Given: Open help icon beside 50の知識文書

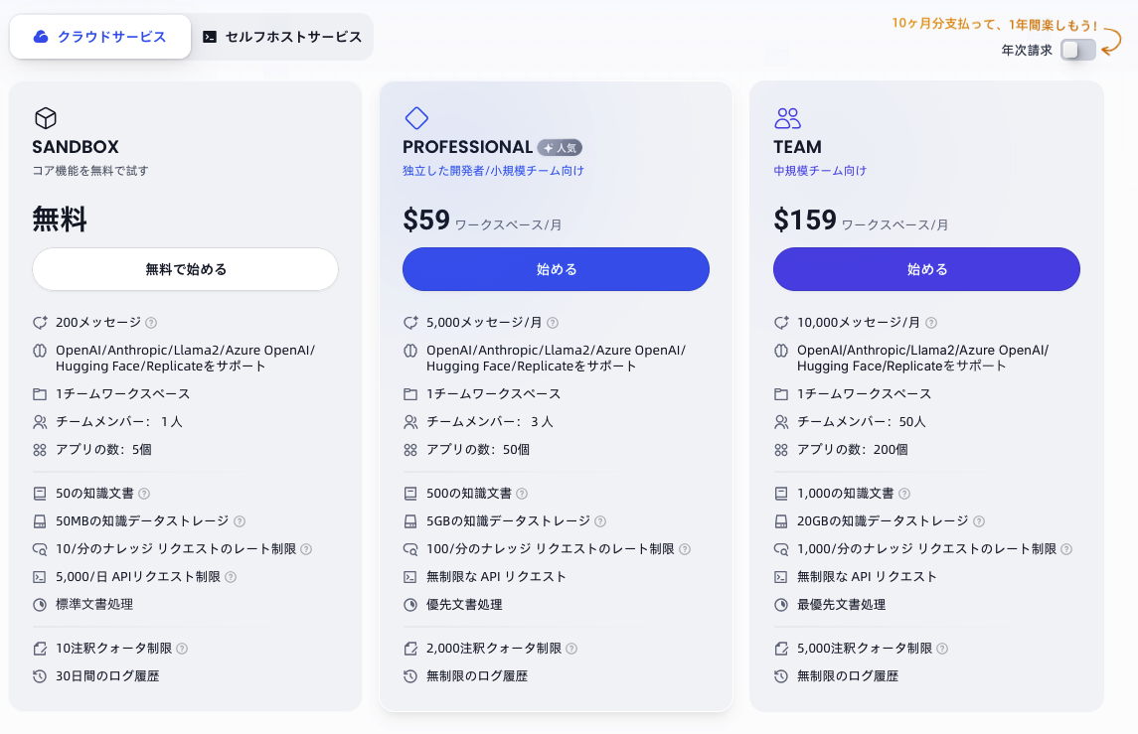Looking at the screenshot, I should coord(144,494).
